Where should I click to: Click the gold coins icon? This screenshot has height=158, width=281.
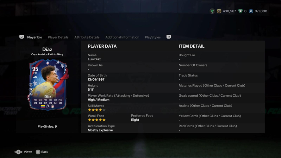point(219,11)
